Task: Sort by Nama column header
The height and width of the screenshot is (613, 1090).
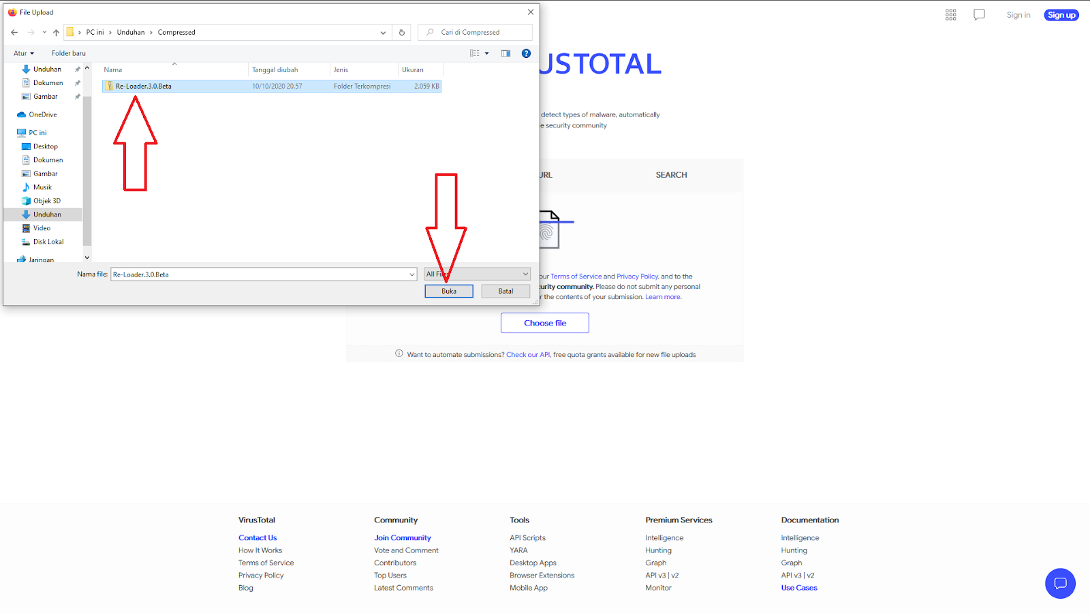Action: click(174, 69)
